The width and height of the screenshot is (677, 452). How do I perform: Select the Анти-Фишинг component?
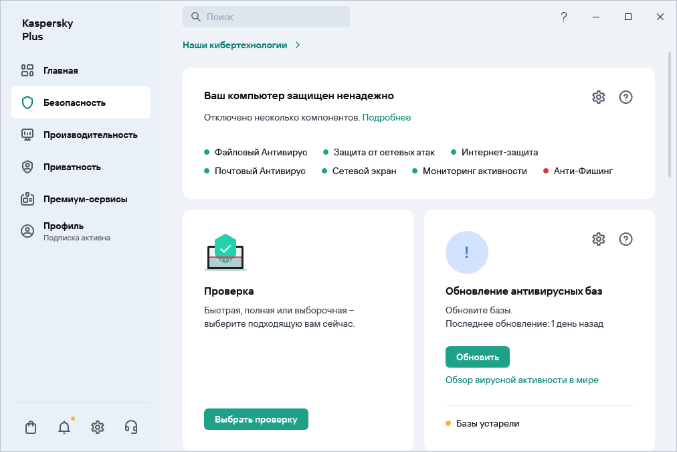[578, 171]
